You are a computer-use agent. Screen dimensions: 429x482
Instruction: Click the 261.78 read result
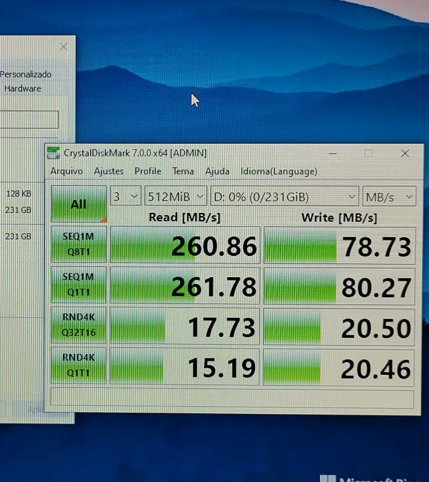tap(185, 286)
